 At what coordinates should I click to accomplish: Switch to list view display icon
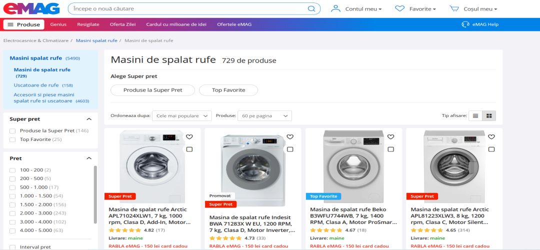tap(475, 115)
